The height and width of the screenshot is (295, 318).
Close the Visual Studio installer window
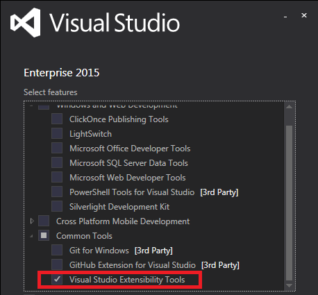pos(304,15)
